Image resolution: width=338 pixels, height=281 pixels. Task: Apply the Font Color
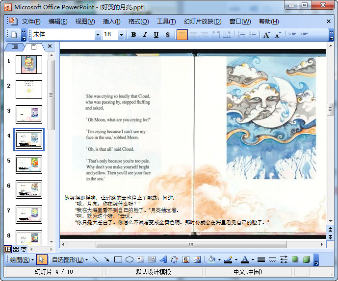[x=245, y=259]
